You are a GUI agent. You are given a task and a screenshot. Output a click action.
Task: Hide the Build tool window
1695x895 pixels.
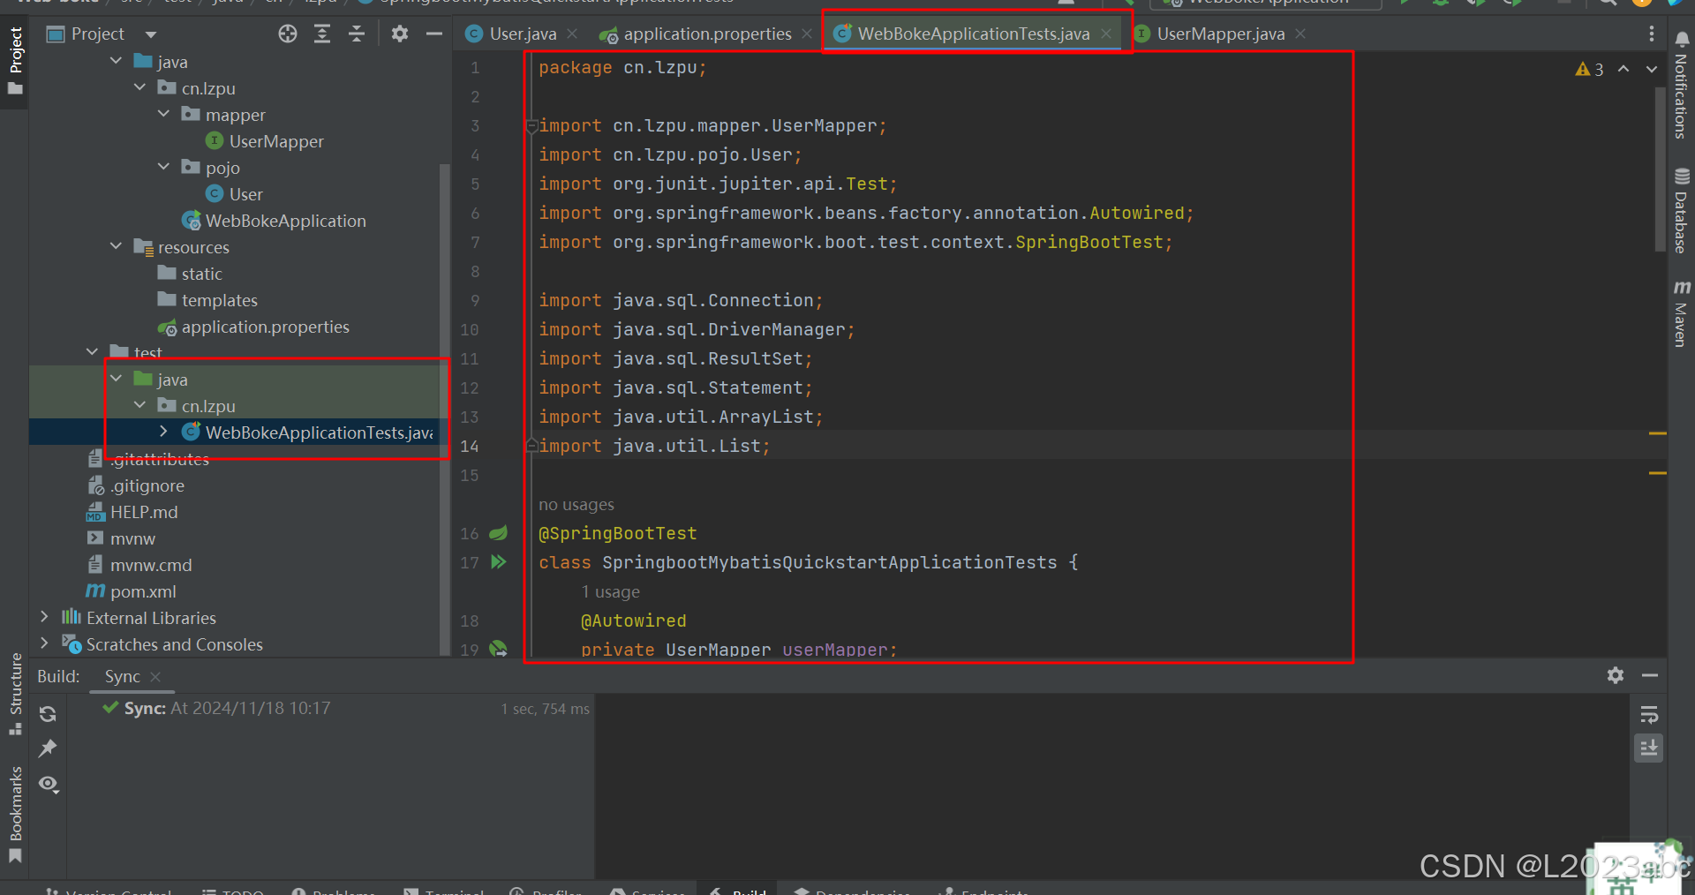tap(1650, 675)
